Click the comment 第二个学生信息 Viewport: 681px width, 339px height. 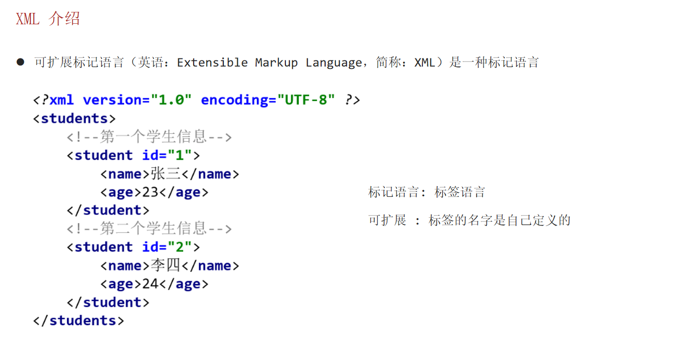[149, 228]
